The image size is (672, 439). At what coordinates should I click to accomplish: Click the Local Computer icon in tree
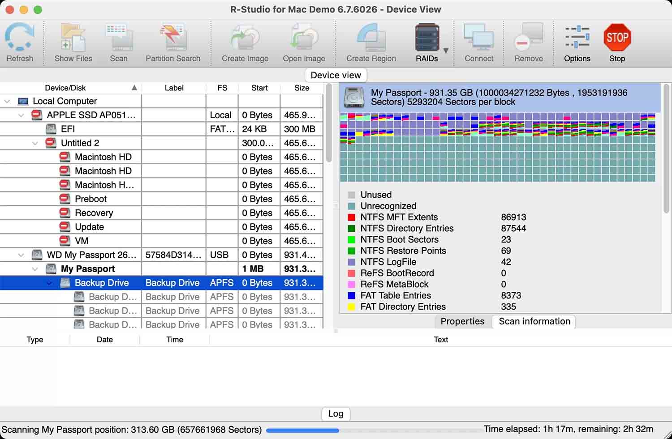23,101
